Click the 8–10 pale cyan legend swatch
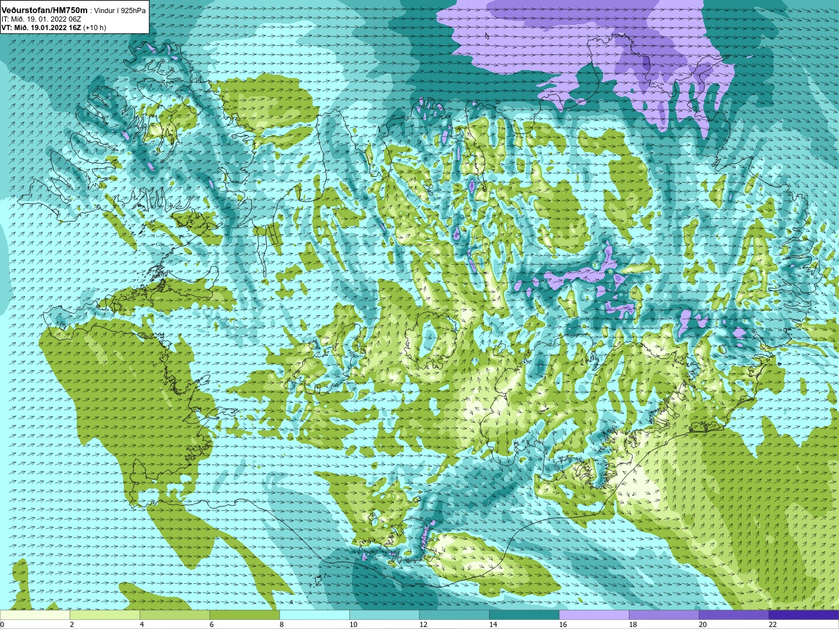The image size is (839, 629). (315, 615)
